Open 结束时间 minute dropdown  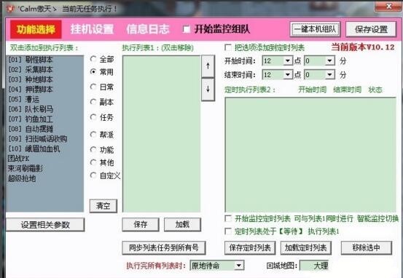(x=329, y=75)
